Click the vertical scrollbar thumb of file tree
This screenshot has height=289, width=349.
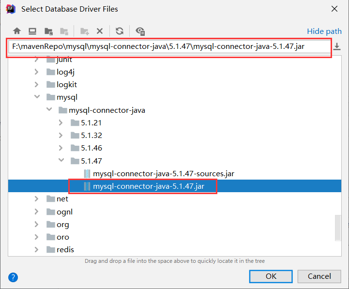[x=338, y=228]
